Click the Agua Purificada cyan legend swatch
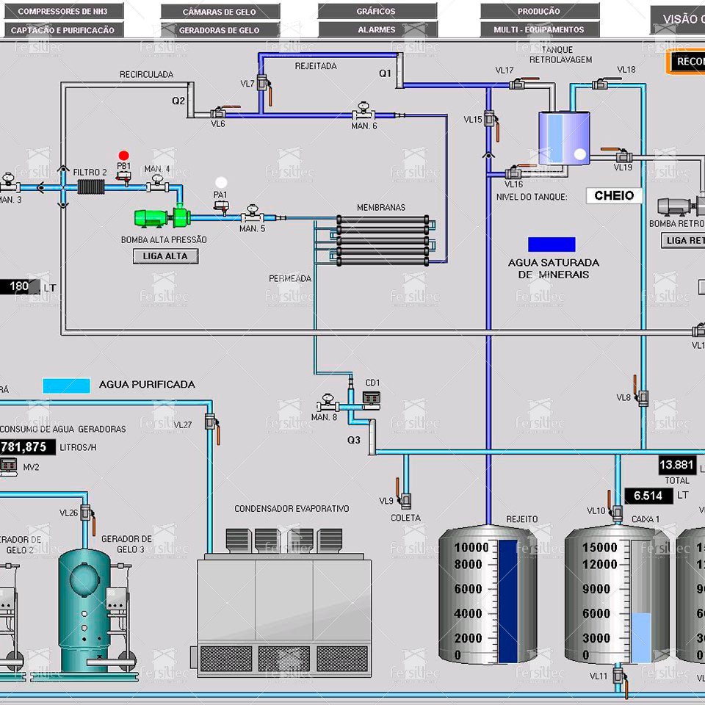 tap(67, 386)
